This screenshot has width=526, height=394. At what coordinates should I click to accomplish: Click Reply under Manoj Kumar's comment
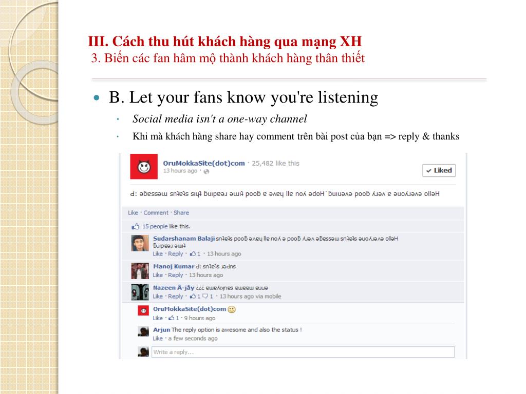[176, 275]
